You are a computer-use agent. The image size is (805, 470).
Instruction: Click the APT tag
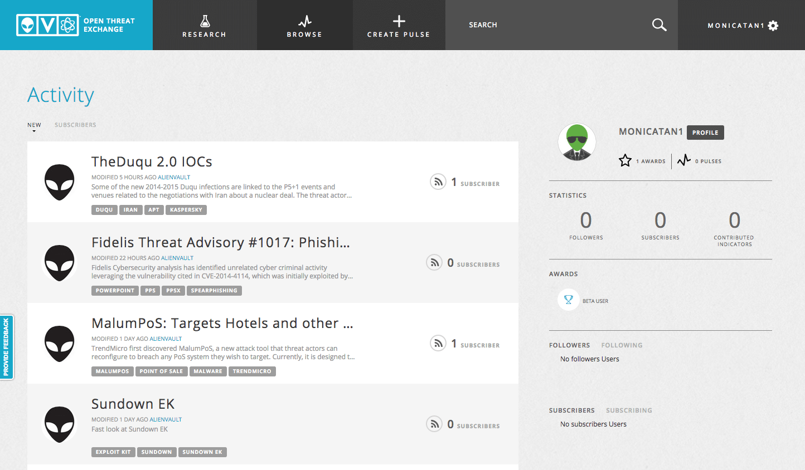154,210
